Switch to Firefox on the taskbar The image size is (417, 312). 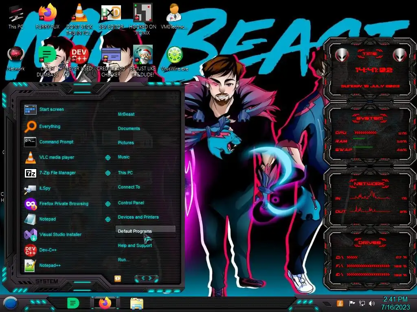click(x=105, y=303)
